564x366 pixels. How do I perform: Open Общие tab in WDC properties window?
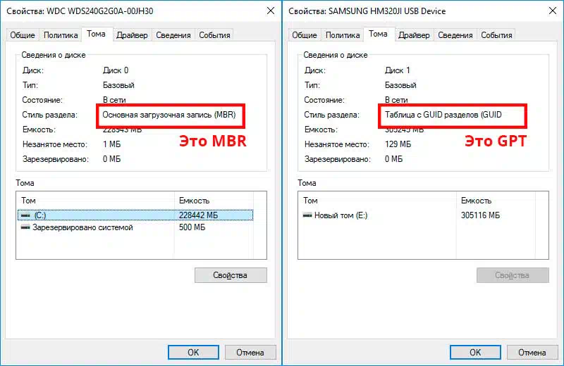pos(23,35)
